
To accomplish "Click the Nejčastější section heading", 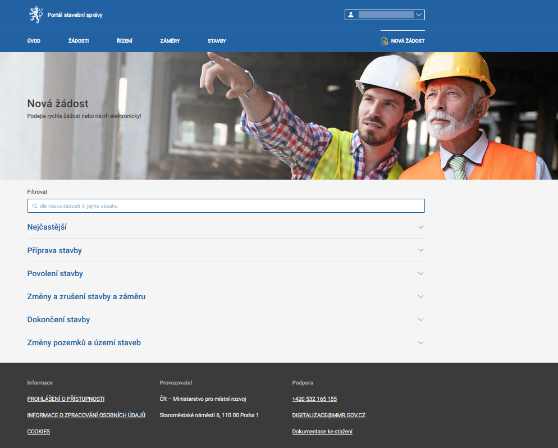I will 47,227.
